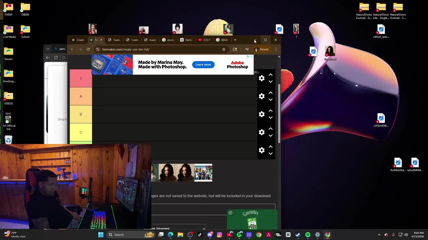Image resolution: width=428 pixels, height=240 pixels.
Task: Click the taskbar Search box
Action: (131, 235)
